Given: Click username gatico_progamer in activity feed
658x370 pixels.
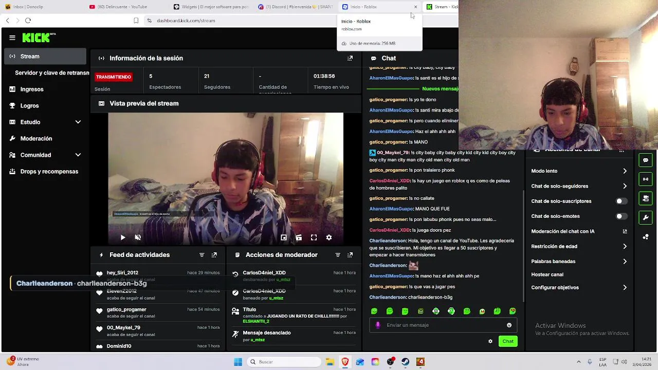Looking at the screenshot, I should coord(126,309).
